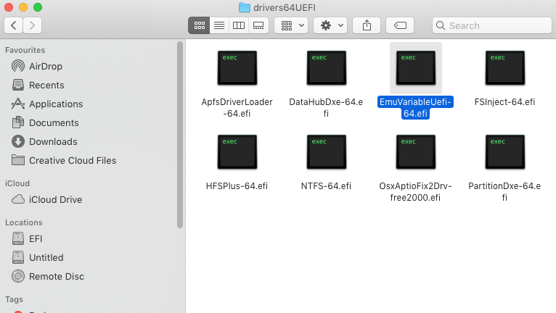Viewport: 556px width, 313px height.
Task: Click the Untitled disk icon
Action: (x=18, y=257)
